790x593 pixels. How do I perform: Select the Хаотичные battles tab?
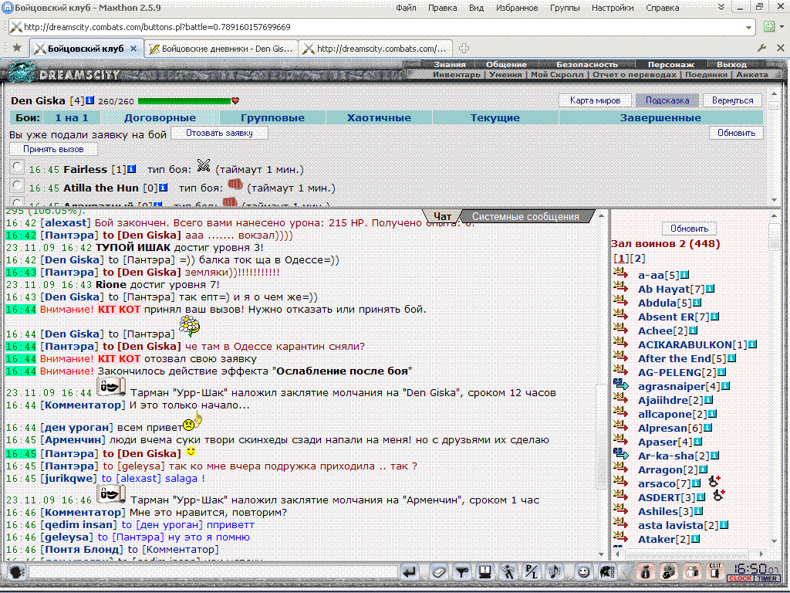point(379,117)
